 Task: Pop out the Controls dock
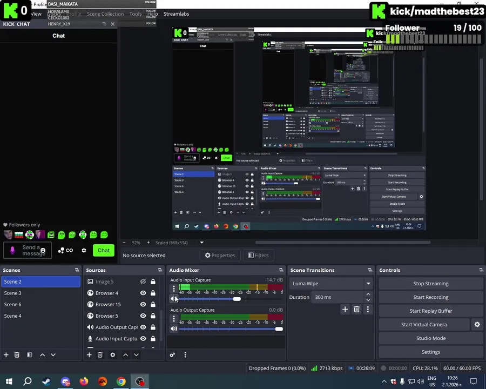pyautogui.click(x=481, y=270)
